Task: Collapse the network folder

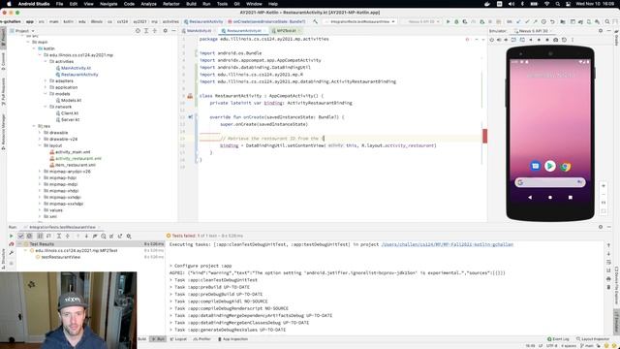Action: [x=46, y=107]
